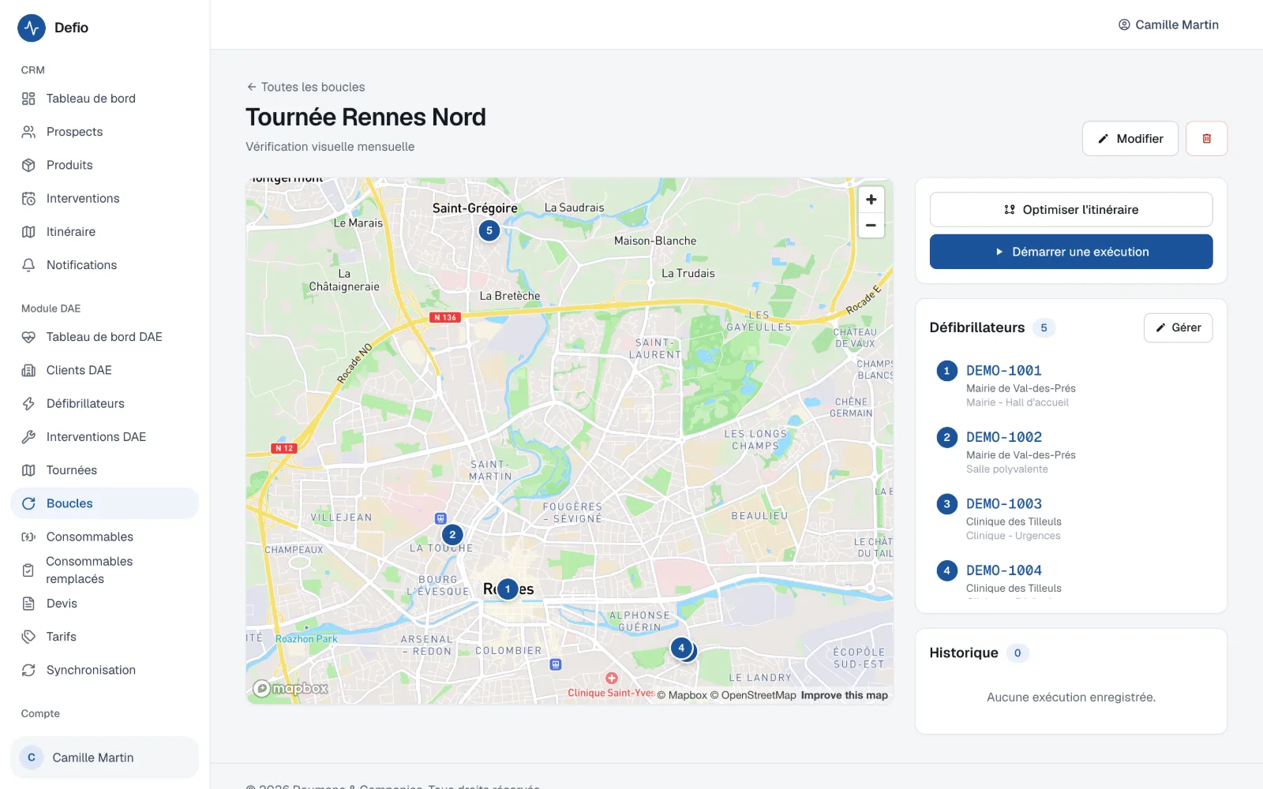The height and width of the screenshot is (789, 1263).
Task: Click the Défibrillateurs lightning icon
Action: [x=28, y=403]
